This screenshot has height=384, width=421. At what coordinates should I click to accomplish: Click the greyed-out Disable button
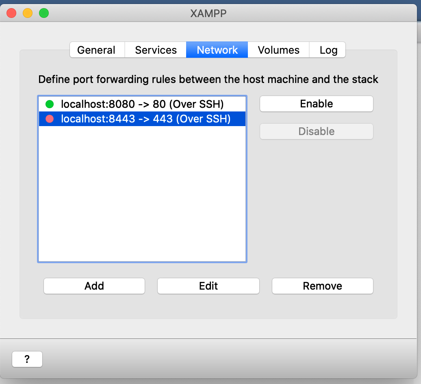pos(316,131)
